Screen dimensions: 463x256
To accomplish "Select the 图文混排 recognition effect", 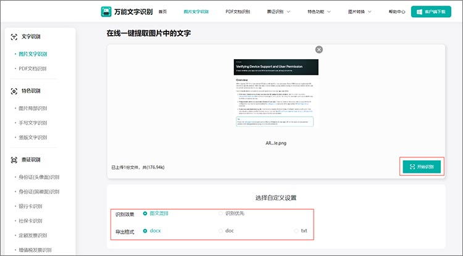I will click(156, 213).
